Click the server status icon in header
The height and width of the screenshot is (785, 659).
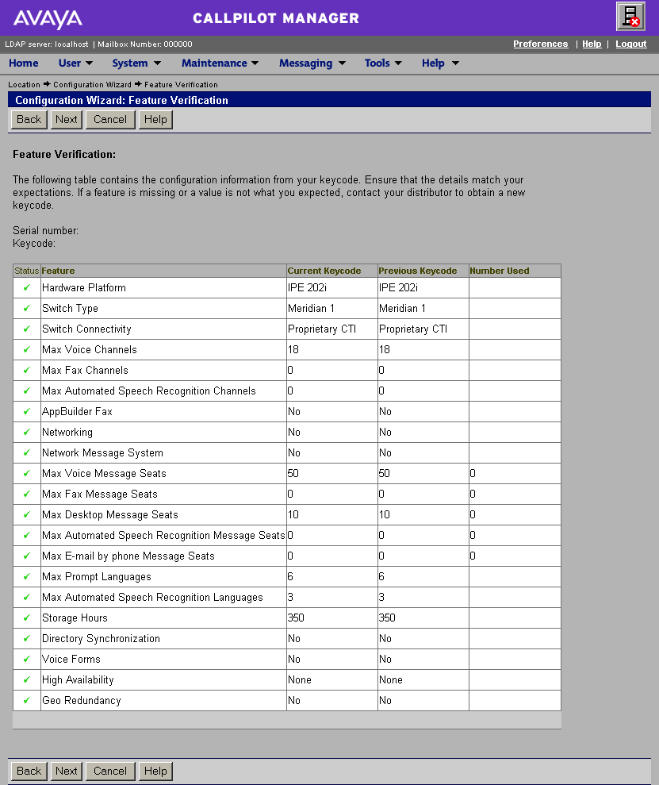click(630, 16)
